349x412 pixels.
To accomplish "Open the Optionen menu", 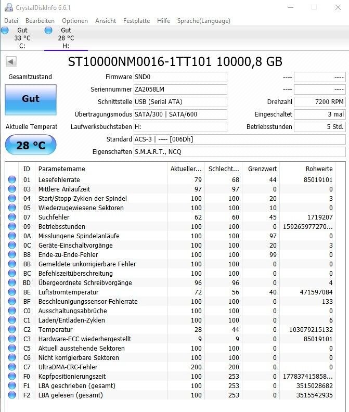I will tap(75, 21).
